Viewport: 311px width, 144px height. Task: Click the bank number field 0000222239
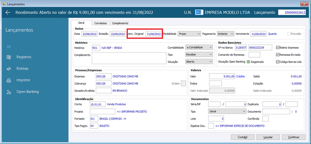[260, 47]
